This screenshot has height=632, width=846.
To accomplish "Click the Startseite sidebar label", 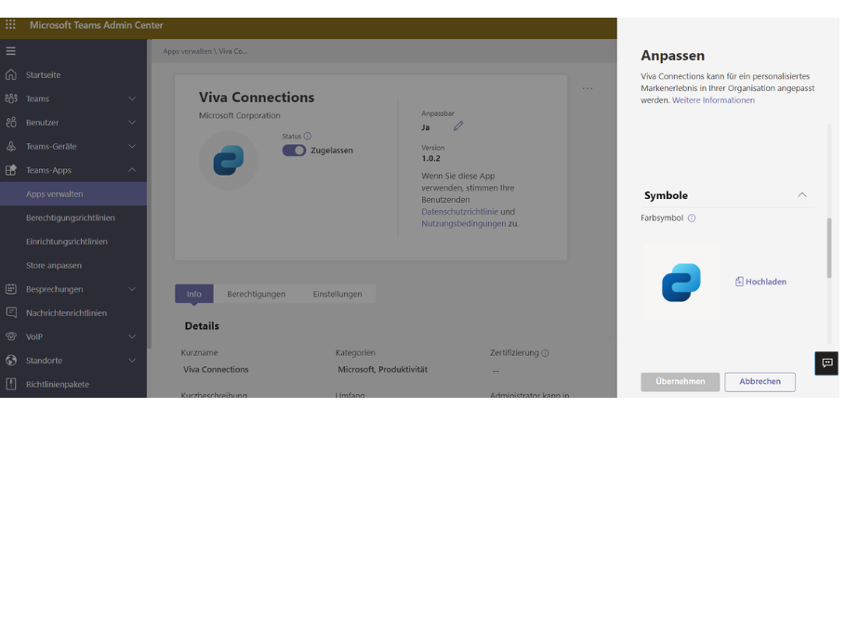I will tap(43, 75).
